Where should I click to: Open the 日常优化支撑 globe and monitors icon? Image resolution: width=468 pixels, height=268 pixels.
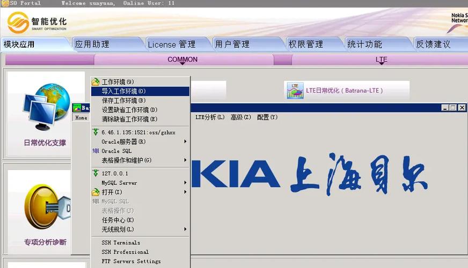coord(46,107)
